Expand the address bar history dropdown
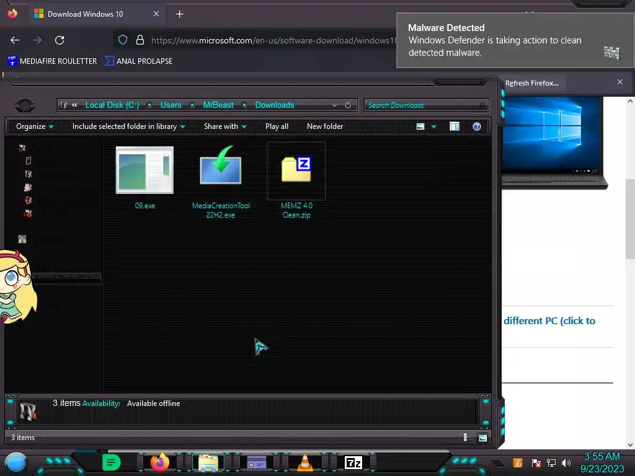Screen dimensions: 635x476 coord(334,105)
